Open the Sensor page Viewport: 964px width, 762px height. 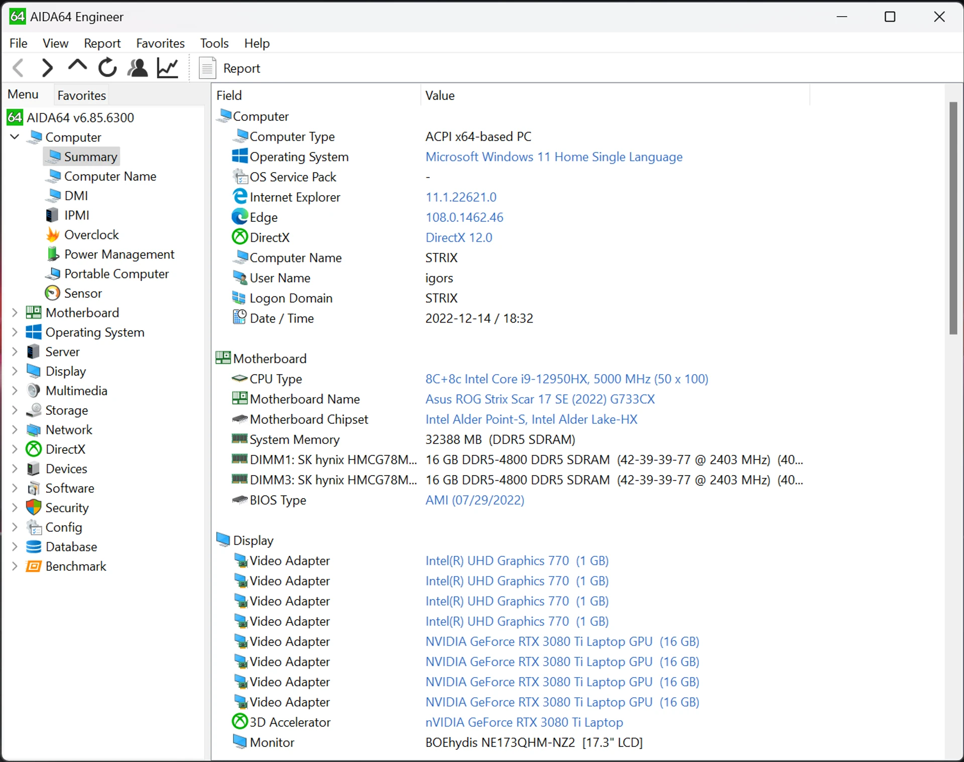(x=83, y=293)
